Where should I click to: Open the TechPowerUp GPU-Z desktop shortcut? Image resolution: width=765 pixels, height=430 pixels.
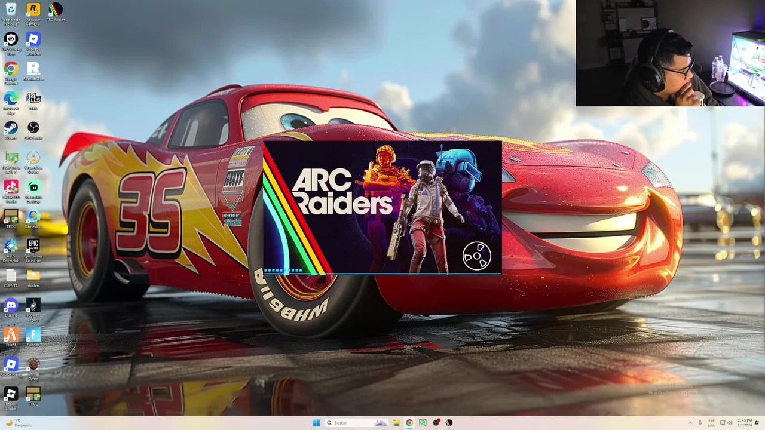tap(11, 162)
